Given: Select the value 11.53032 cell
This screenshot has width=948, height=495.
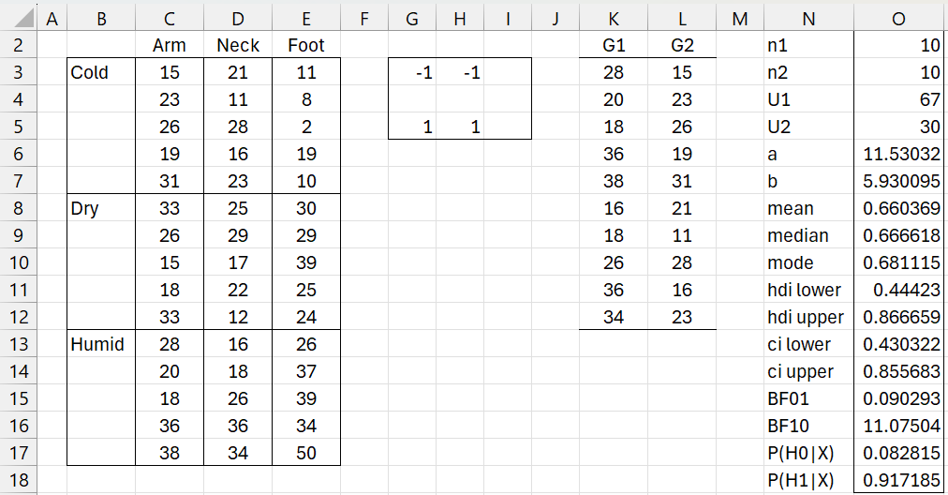Looking at the screenshot, I should 900,154.
